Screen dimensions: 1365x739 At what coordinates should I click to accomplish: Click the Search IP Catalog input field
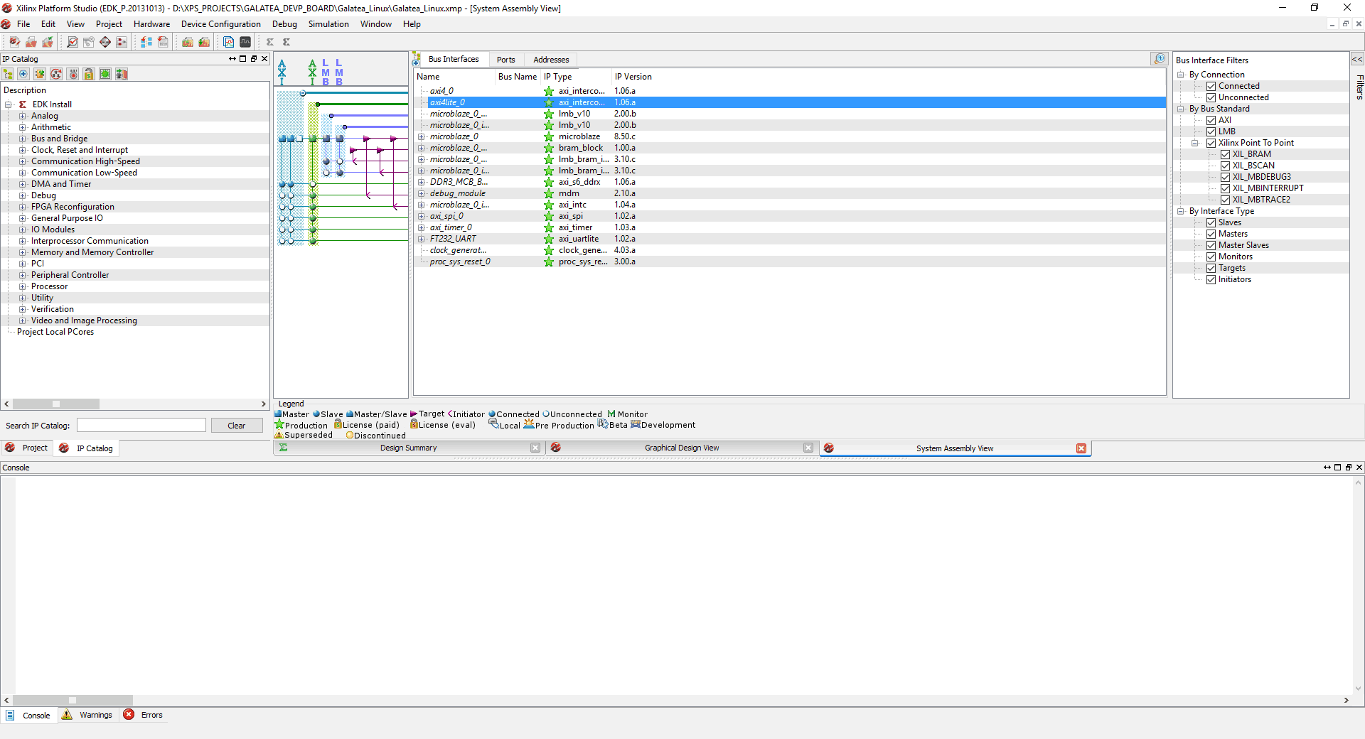(141, 426)
